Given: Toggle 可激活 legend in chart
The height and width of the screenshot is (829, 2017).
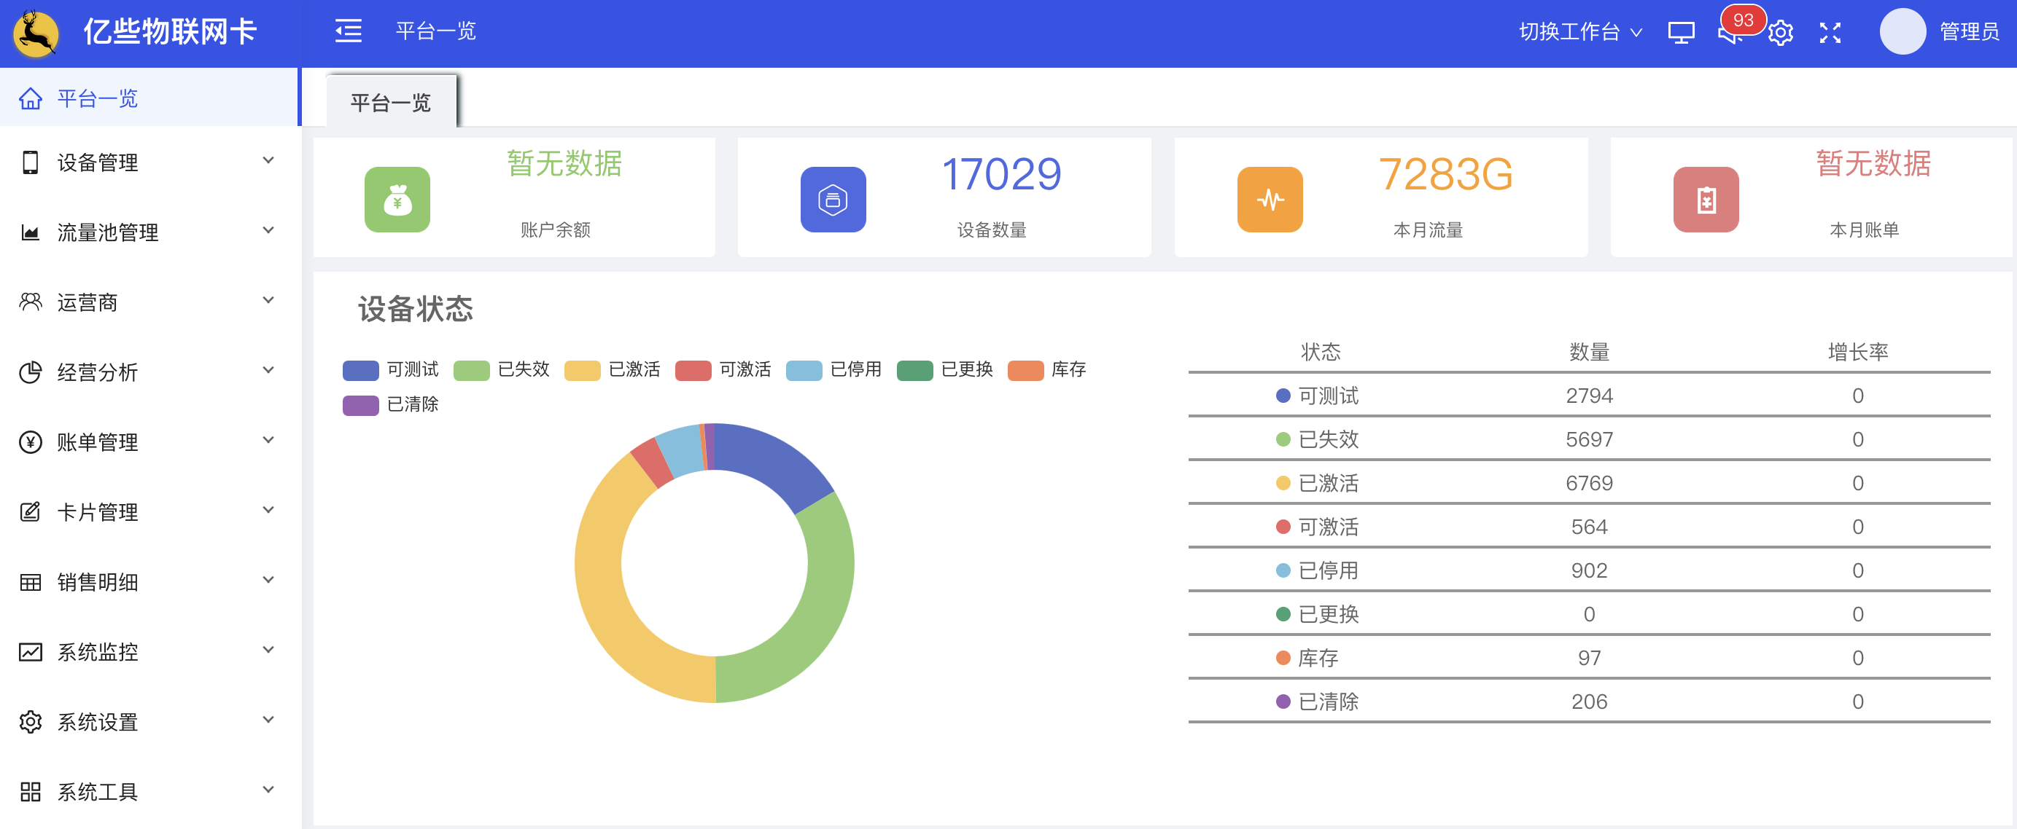Looking at the screenshot, I should coord(723,369).
